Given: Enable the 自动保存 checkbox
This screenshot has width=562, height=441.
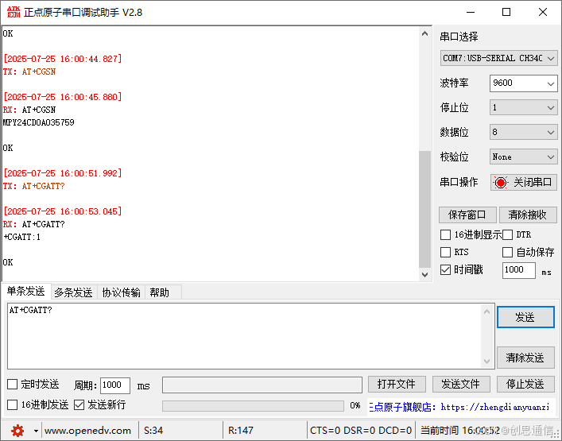Looking at the screenshot, I should click(x=507, y=252).
